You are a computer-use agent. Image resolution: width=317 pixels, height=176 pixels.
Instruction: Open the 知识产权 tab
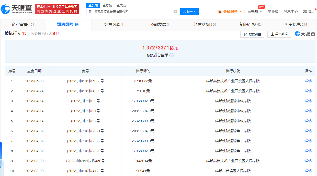coord(250,25)
